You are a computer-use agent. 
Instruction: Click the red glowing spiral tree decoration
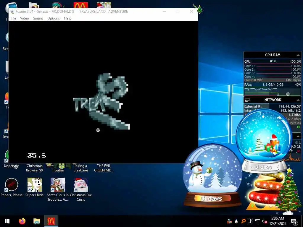pyautogui.click(x=265, y=191)
